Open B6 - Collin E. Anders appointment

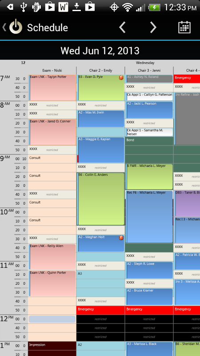101,199
